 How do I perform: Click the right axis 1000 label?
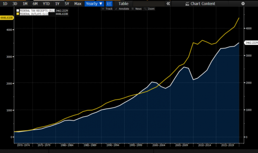tap(249, 110)
